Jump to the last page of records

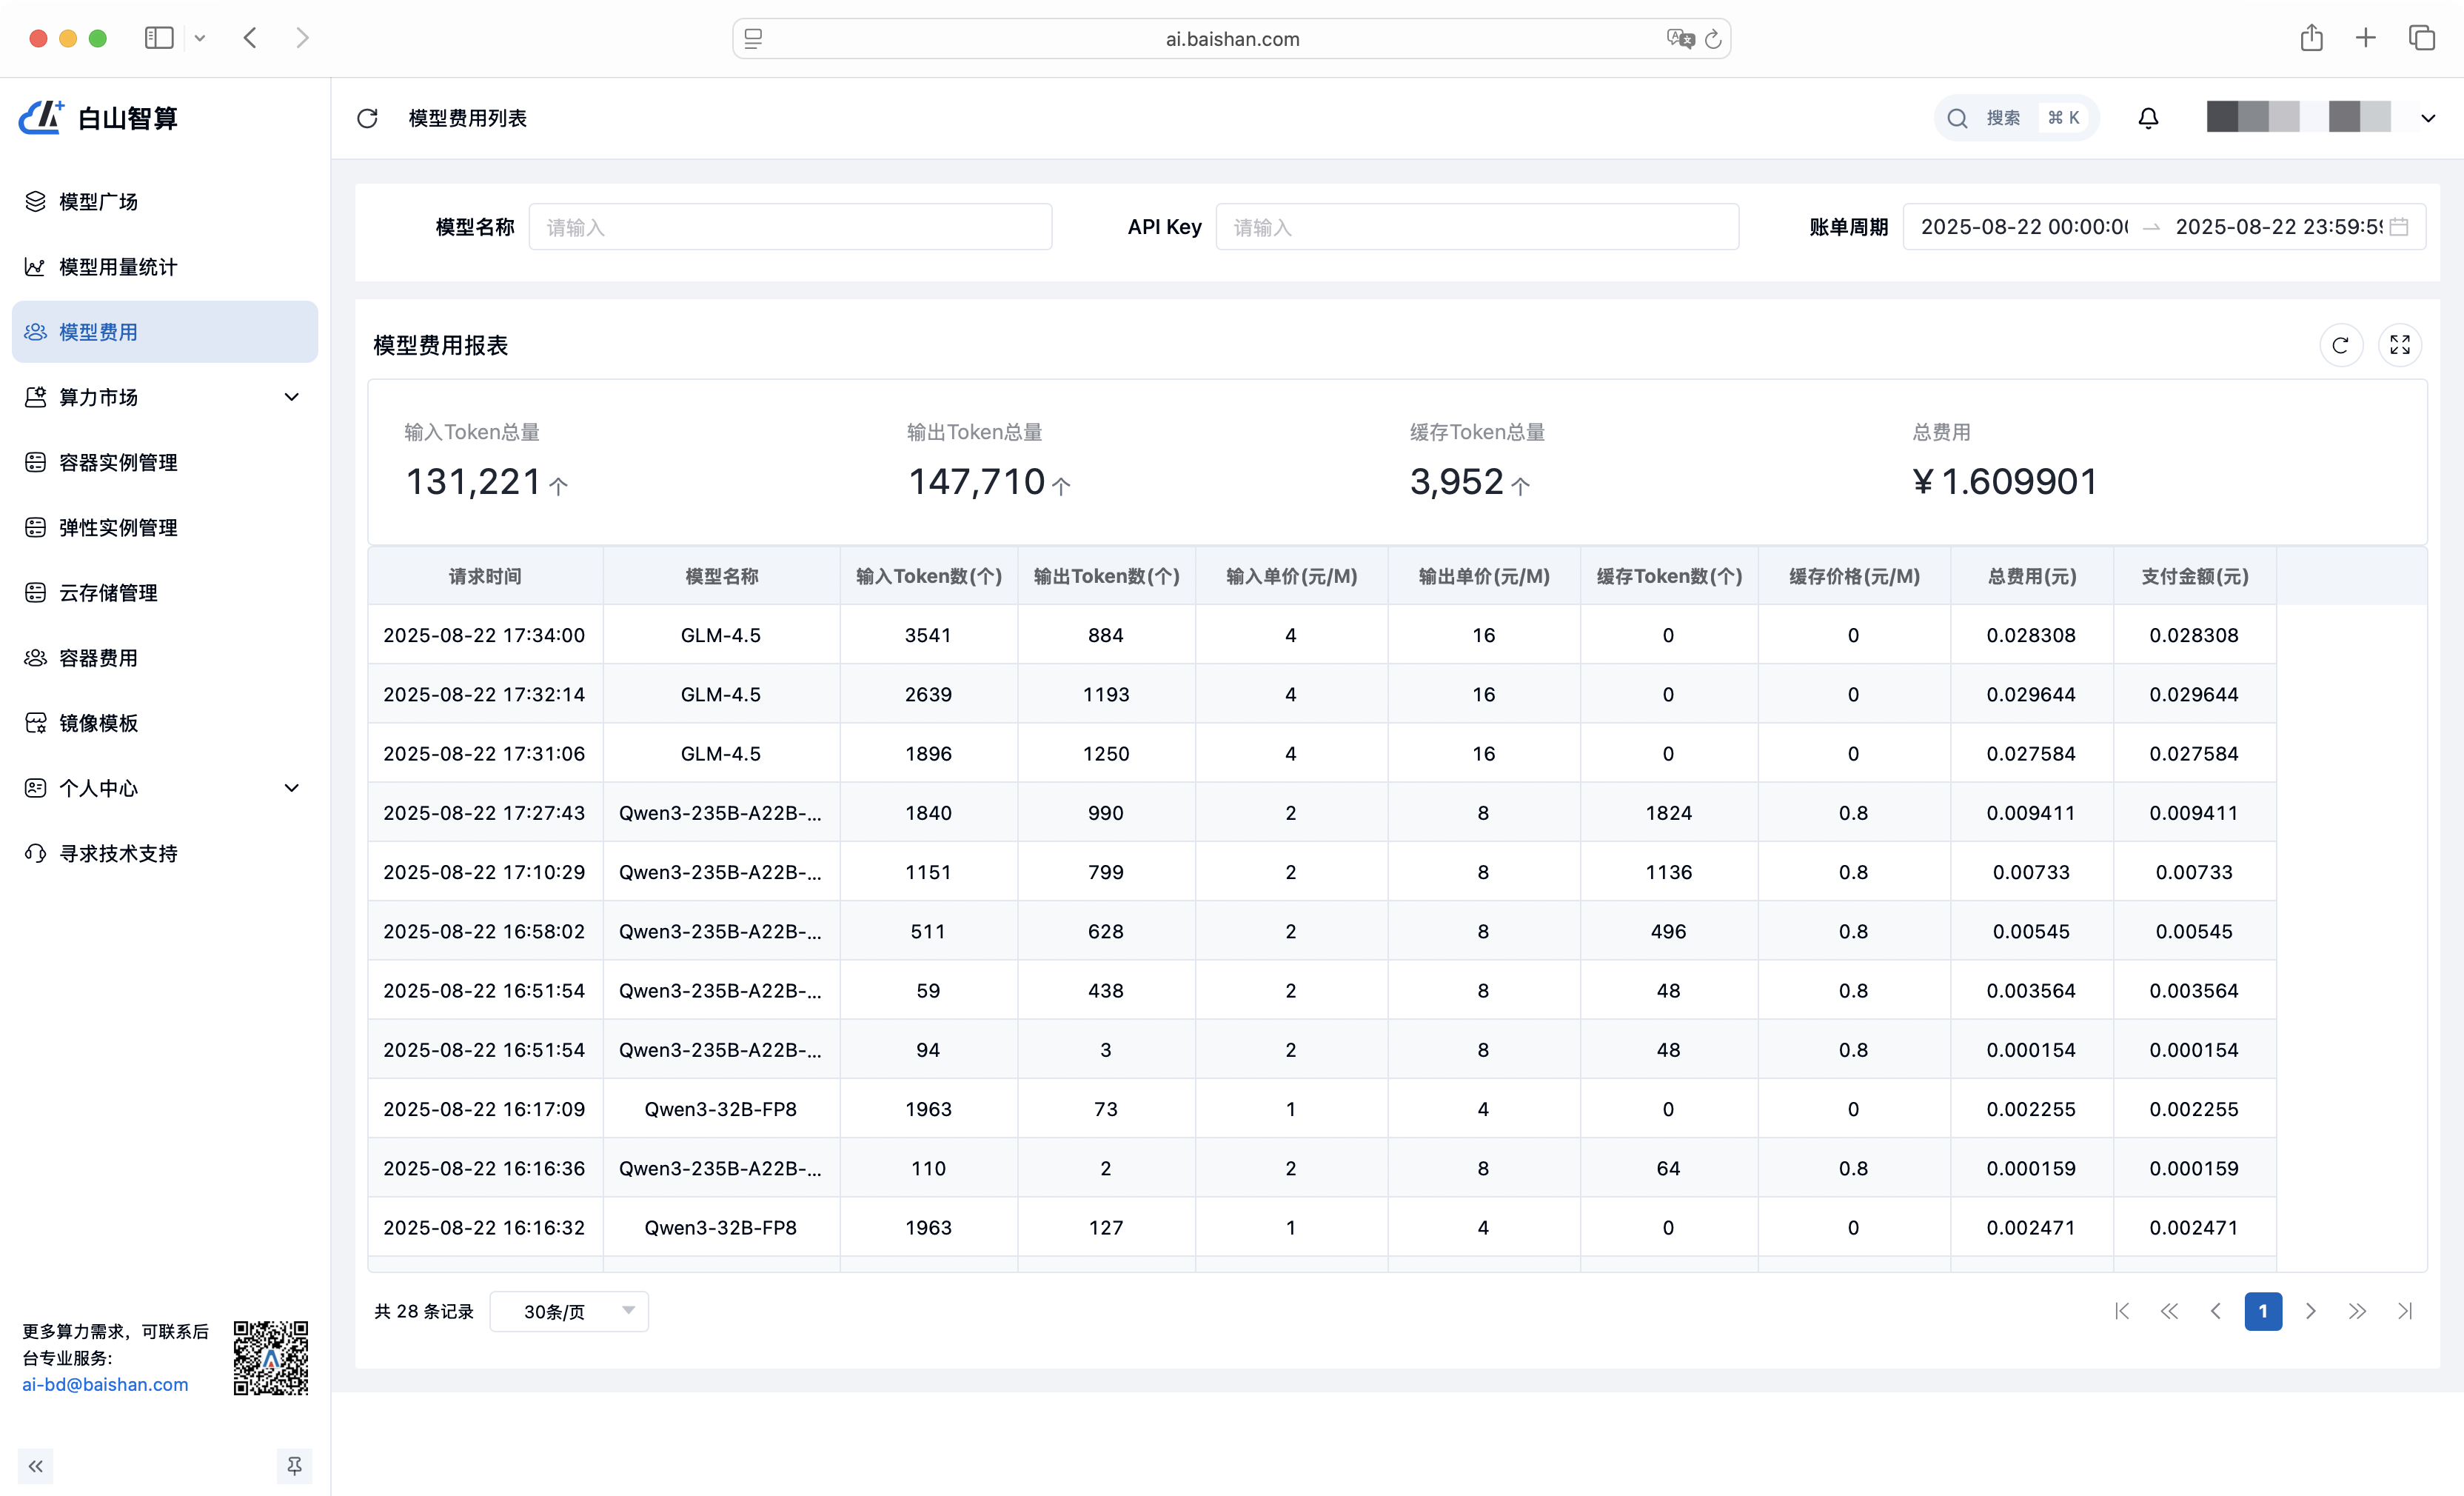2405,1311
